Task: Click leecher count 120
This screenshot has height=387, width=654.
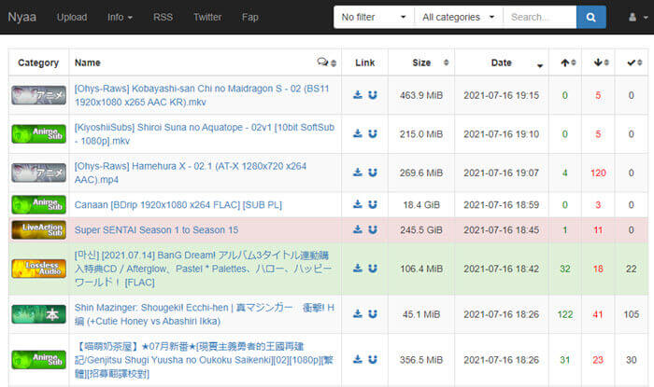Action: (x=598, y=173)
